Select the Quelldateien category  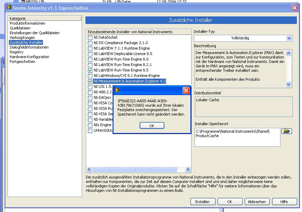coord(20,28)
